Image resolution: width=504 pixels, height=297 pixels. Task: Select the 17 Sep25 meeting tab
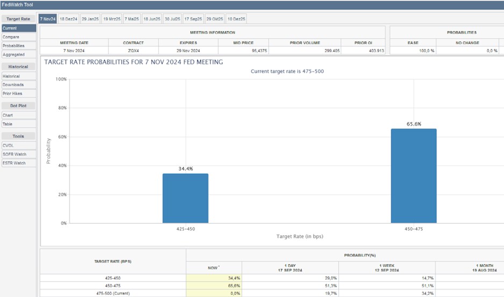coord(193,19)
